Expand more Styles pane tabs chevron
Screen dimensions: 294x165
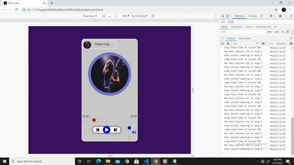[276, 27]
